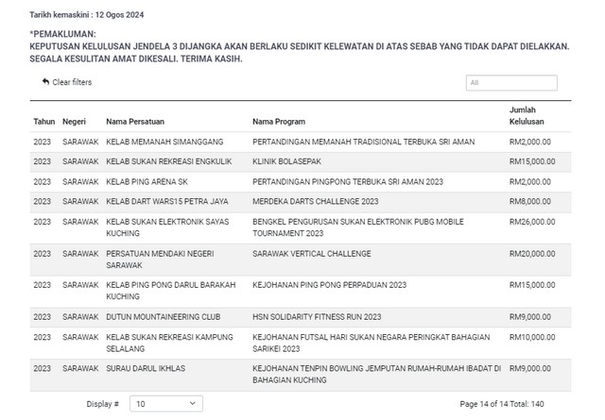This screenshot has height=420, width=605.
Task: Click the search filter input showing All
Action: click(510, 83)
